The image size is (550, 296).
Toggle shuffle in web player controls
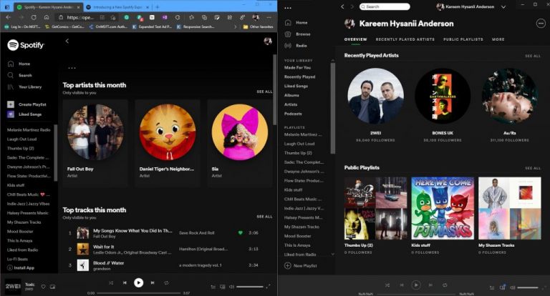(111, 282)
